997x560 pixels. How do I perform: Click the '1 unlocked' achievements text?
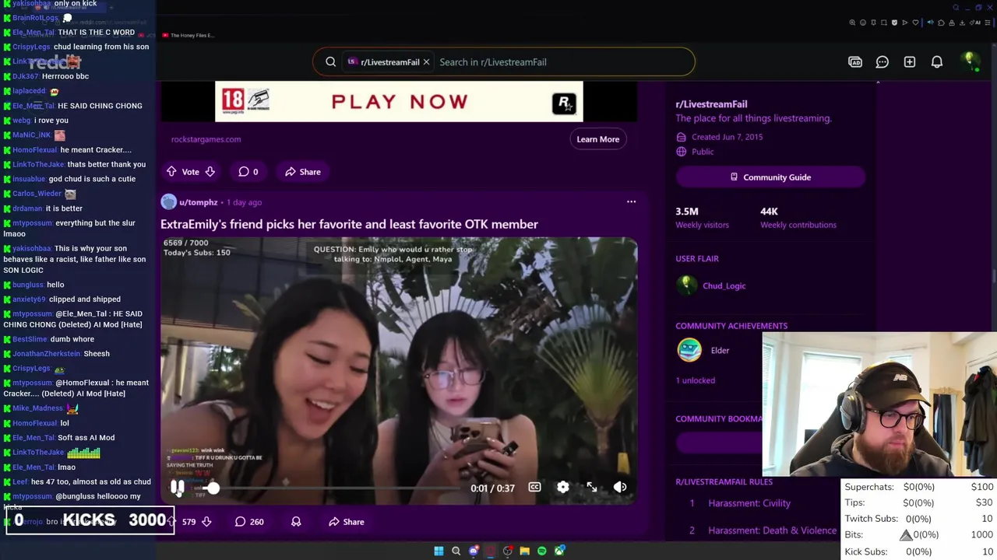coord(695,380)
